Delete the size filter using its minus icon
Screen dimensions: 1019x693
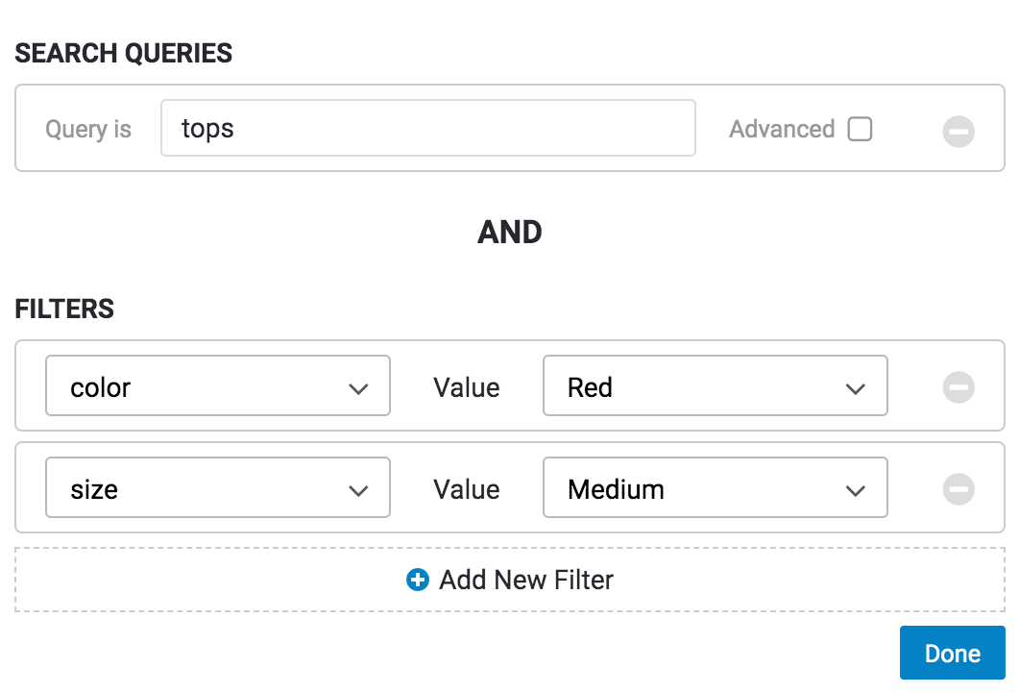click(x=958, y=489)
